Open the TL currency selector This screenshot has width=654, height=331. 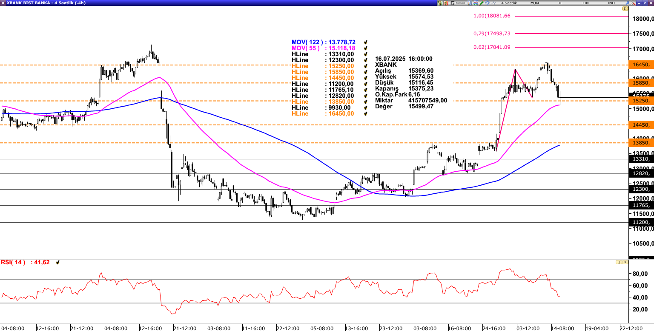tap(560, 3)
